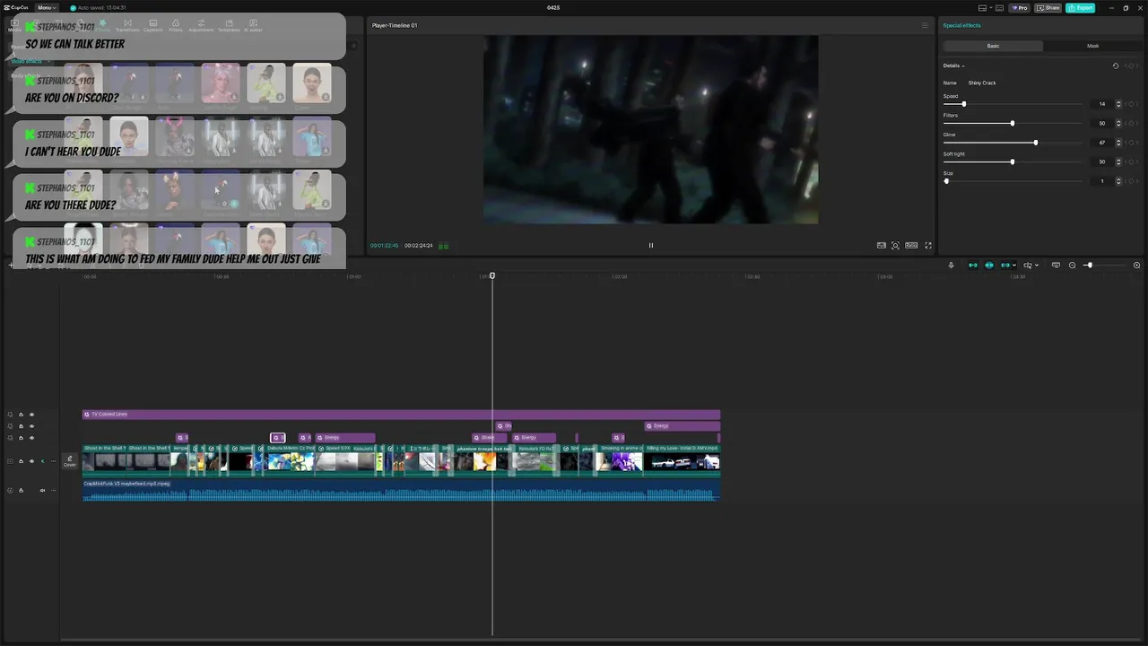
Task: Click the Share button
Action: point(1047,8)
